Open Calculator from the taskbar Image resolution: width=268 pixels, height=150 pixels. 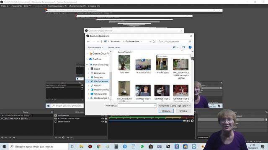click(116, 146)
